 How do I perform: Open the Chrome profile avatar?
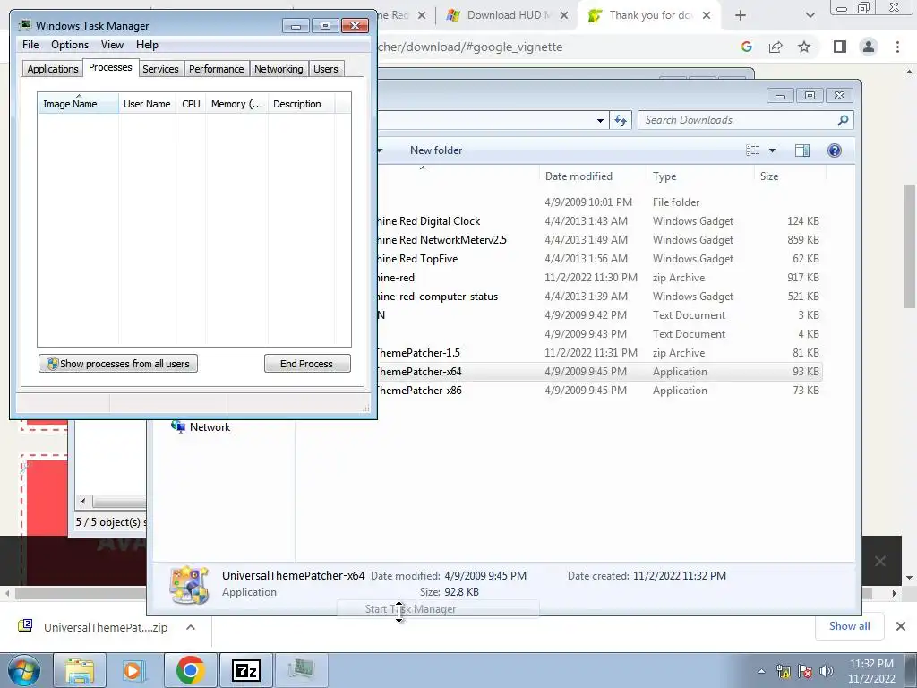click(869, 47)
